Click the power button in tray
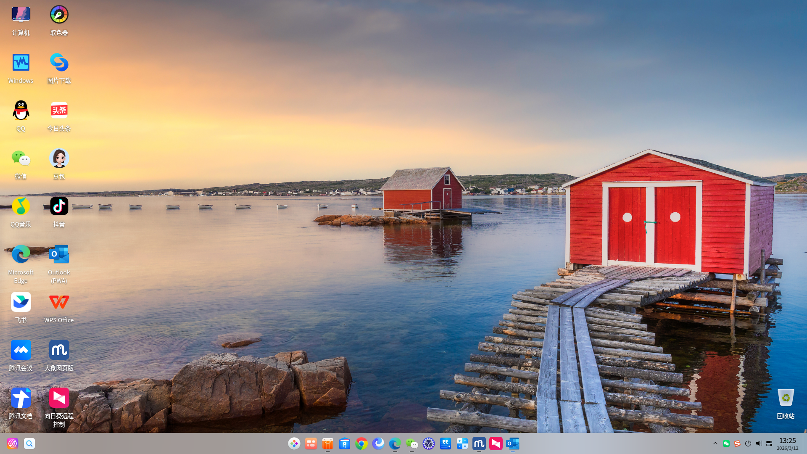The image size is (807, 454). click(x=748, y=443)
